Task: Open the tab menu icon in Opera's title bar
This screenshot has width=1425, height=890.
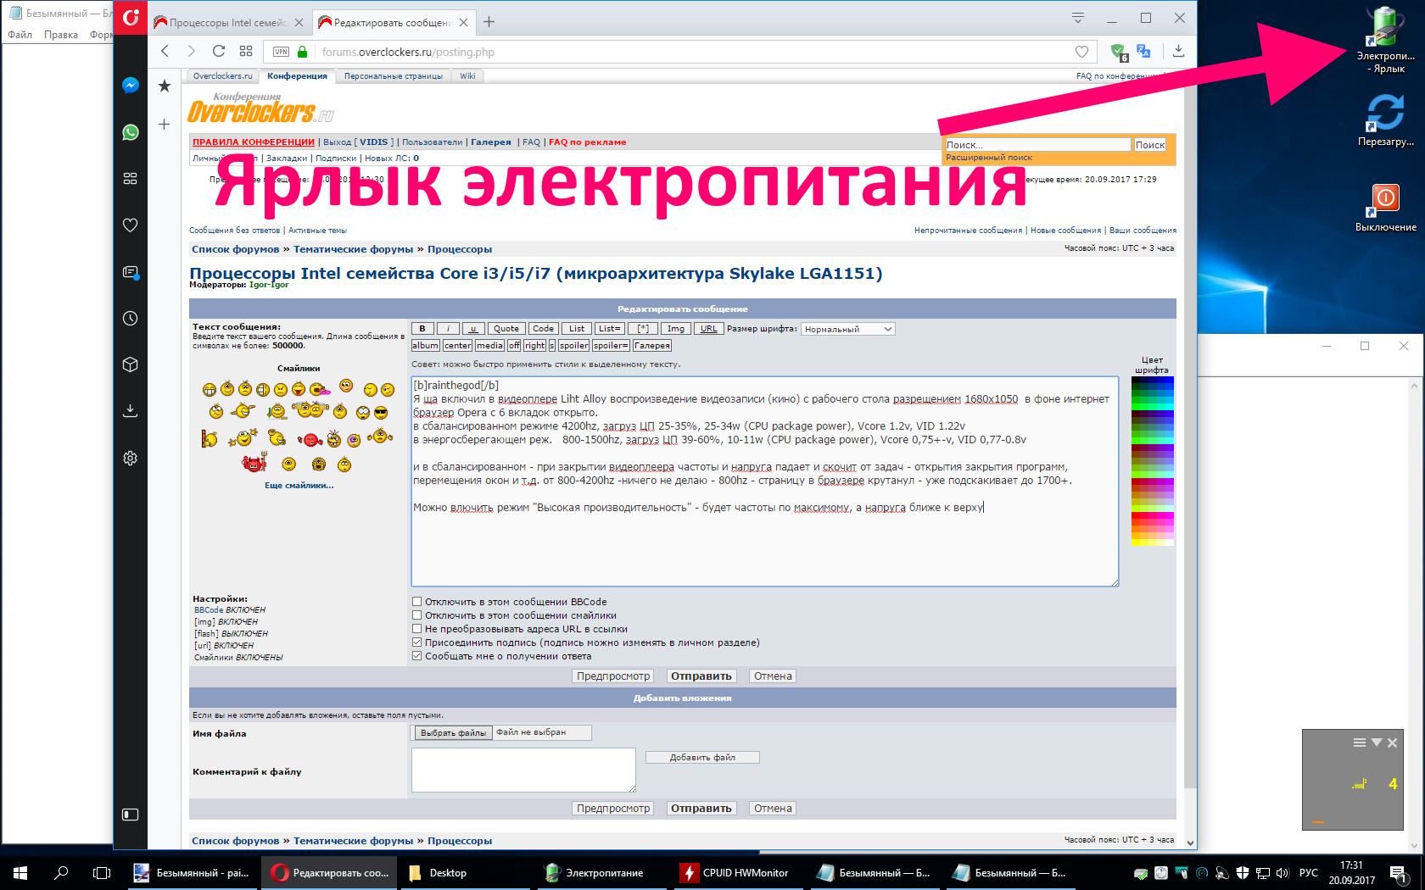Action: [x=1078, y=18]
